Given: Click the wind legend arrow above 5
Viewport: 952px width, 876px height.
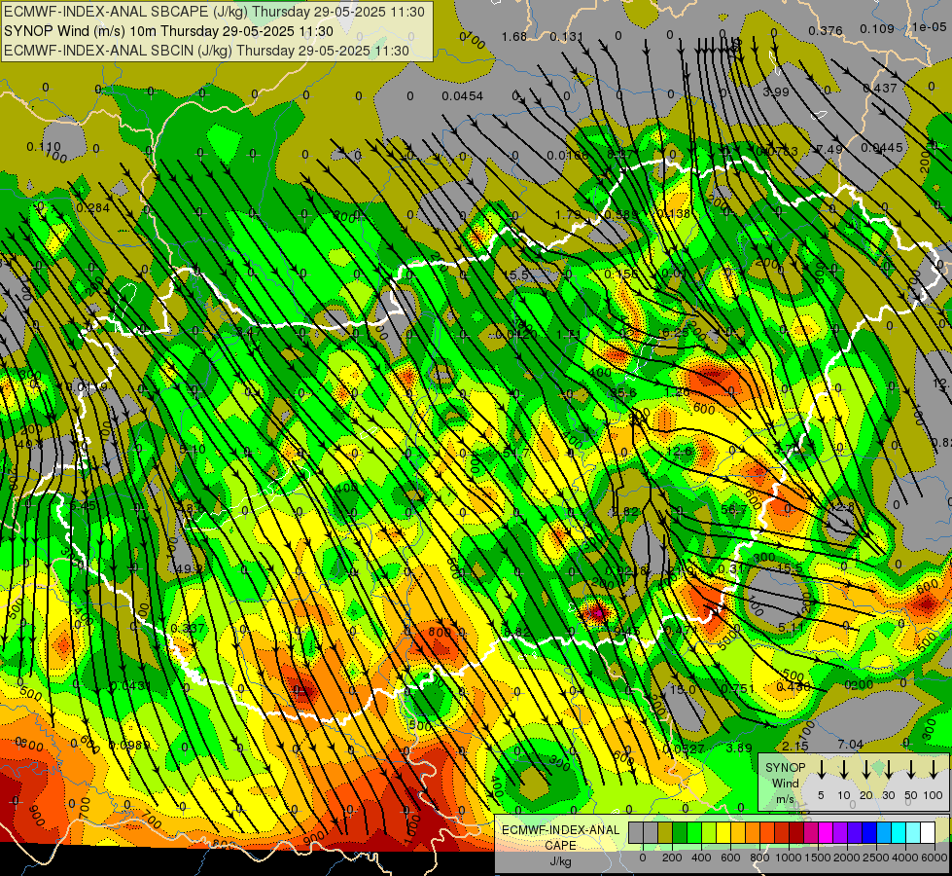Looking at the screenshot, I should (821, 769).
